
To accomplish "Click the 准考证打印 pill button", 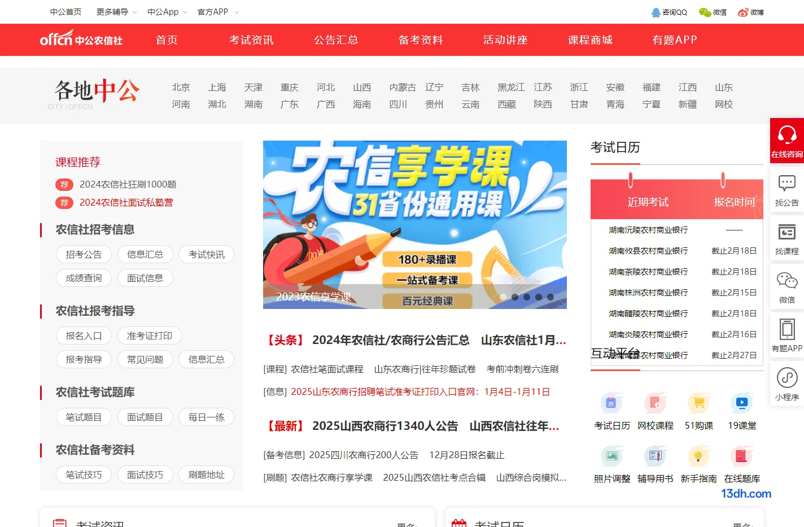I will (x=150, y=336).
